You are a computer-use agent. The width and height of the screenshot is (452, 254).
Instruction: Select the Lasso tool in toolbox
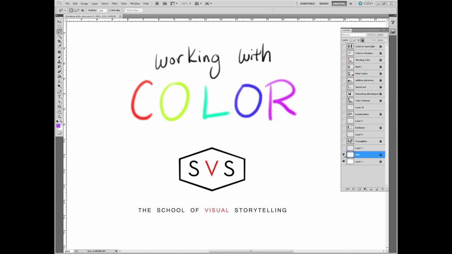coord(59,32)
